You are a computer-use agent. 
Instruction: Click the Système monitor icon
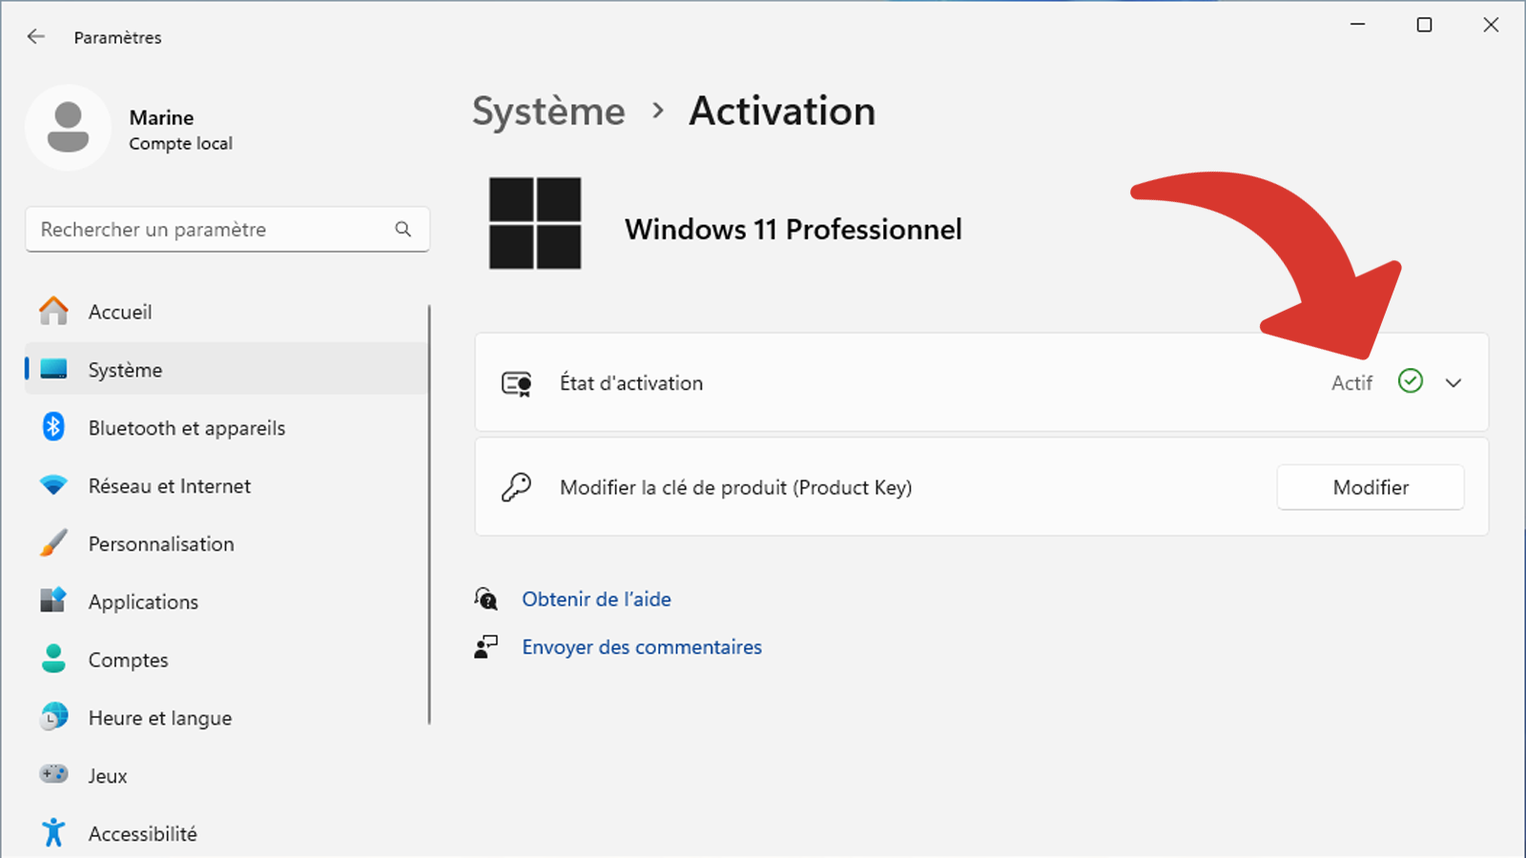(53, 369)
